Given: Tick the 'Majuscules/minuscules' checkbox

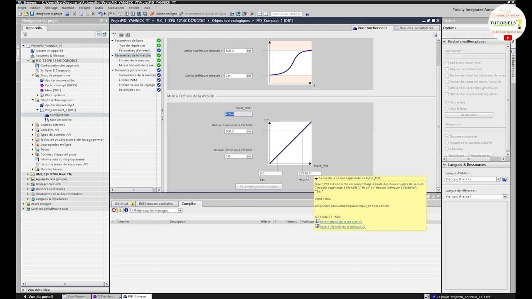Looking at the screenshot, I should [447, 69].
